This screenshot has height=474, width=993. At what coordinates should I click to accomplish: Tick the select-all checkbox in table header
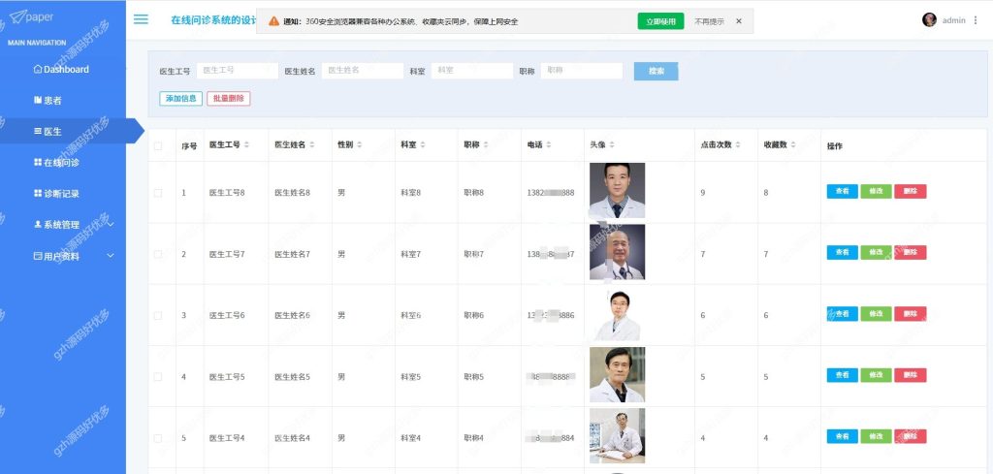click(x=158, y=145)
